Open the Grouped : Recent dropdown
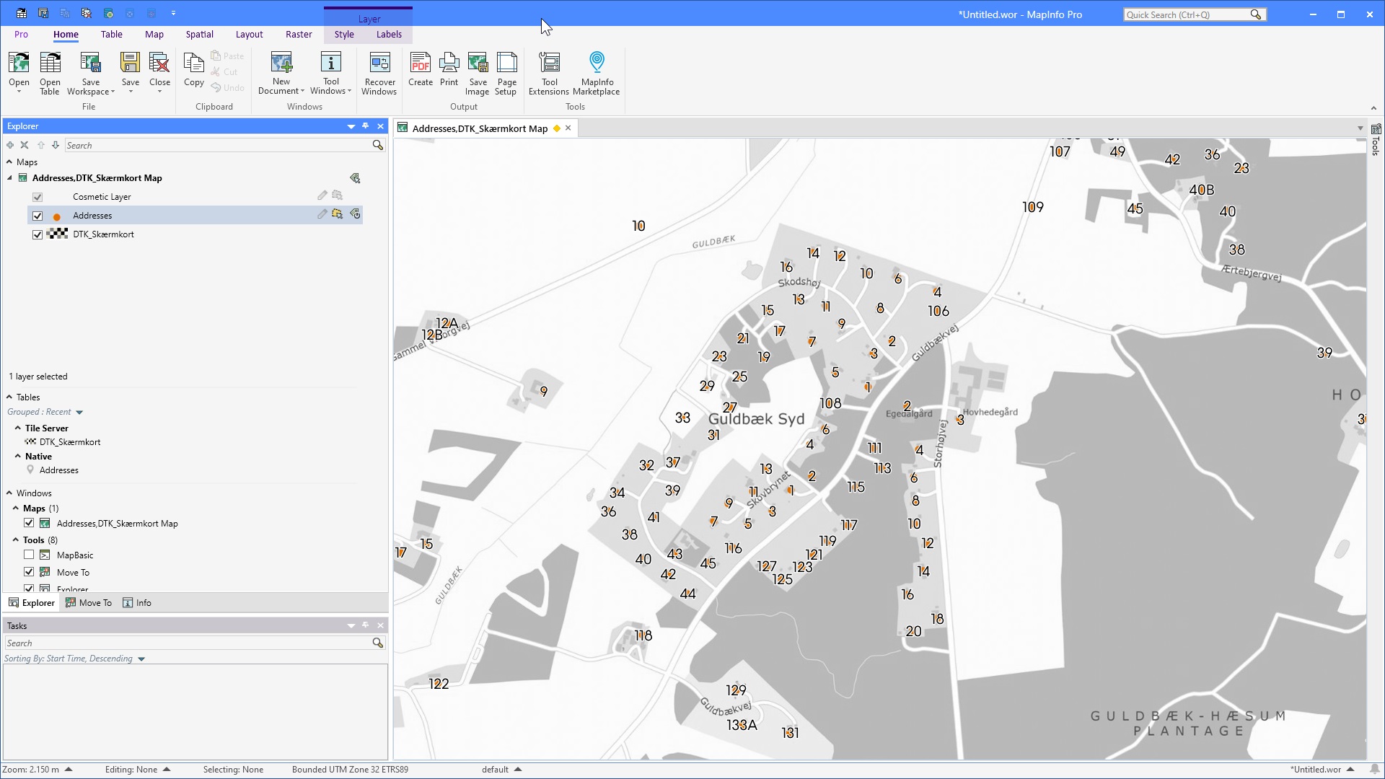 [79, 413]
